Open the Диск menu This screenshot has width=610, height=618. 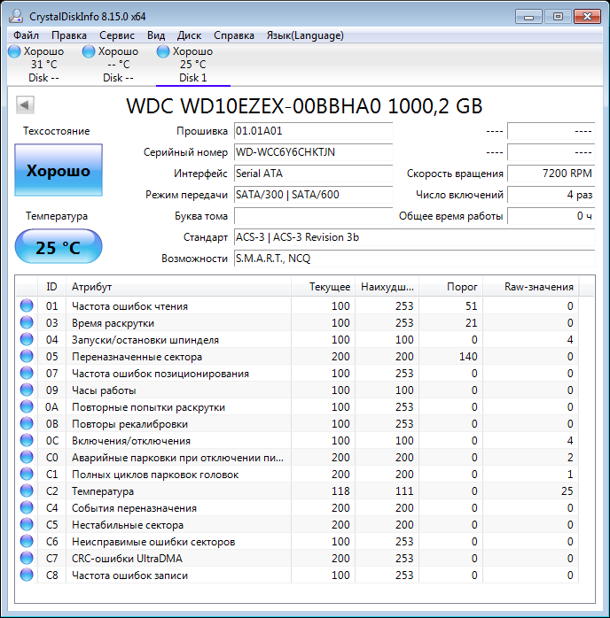189,35
